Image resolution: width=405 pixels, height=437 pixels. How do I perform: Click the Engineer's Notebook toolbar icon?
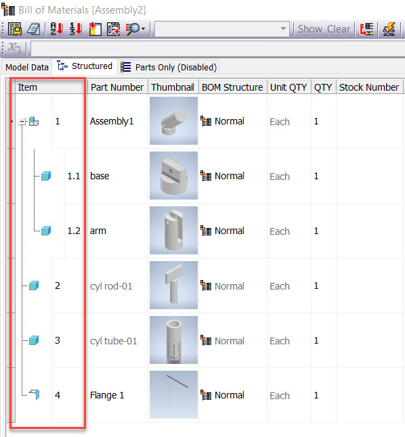point(33,29)
